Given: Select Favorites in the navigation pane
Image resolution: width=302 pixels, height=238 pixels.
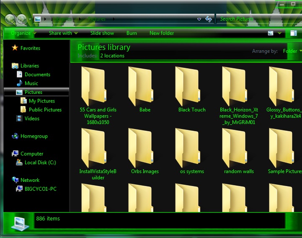Looking at the screenshot, I should [x=30, y=48].
